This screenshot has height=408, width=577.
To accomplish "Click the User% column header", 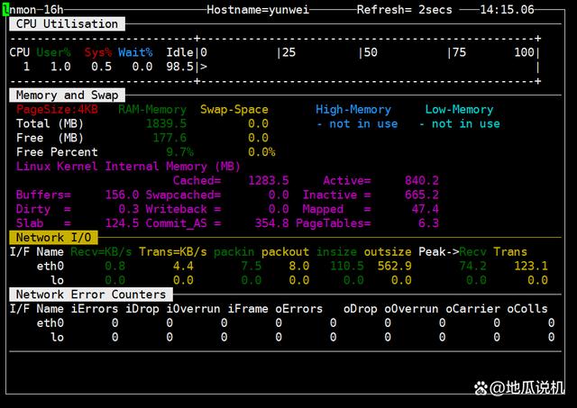I will [53, 52].
